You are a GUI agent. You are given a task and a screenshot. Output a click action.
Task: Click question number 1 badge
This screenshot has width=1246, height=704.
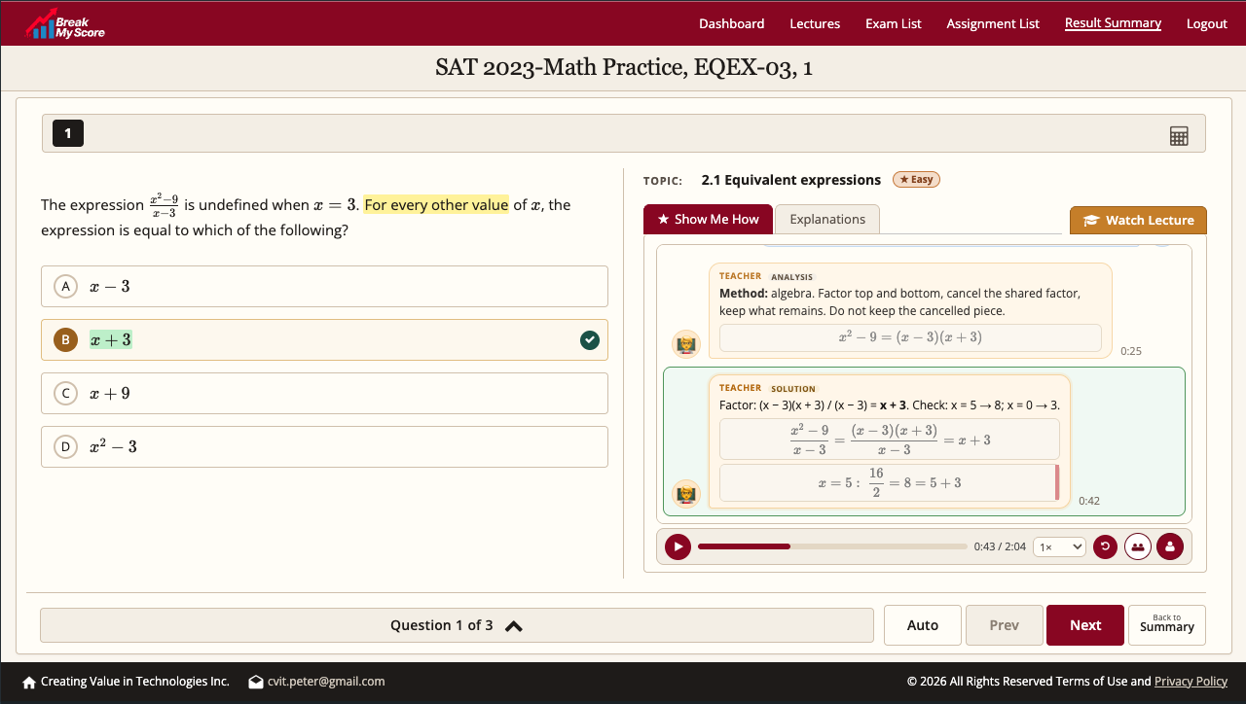click(68, 133)
